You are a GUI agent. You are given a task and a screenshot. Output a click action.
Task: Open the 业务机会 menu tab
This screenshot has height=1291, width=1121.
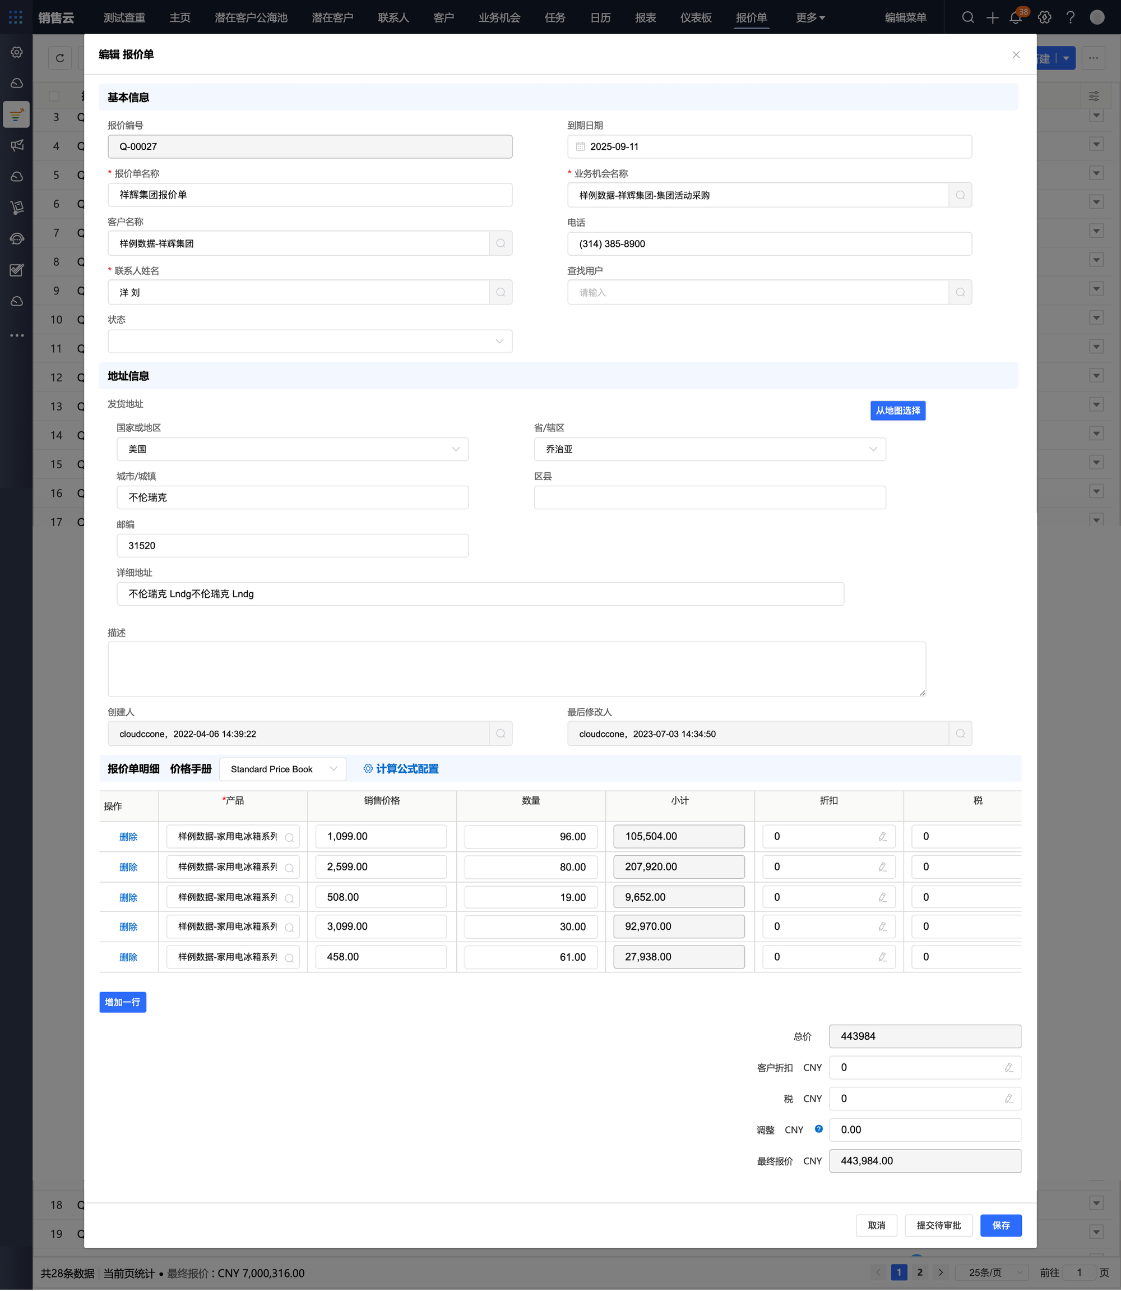499,17
